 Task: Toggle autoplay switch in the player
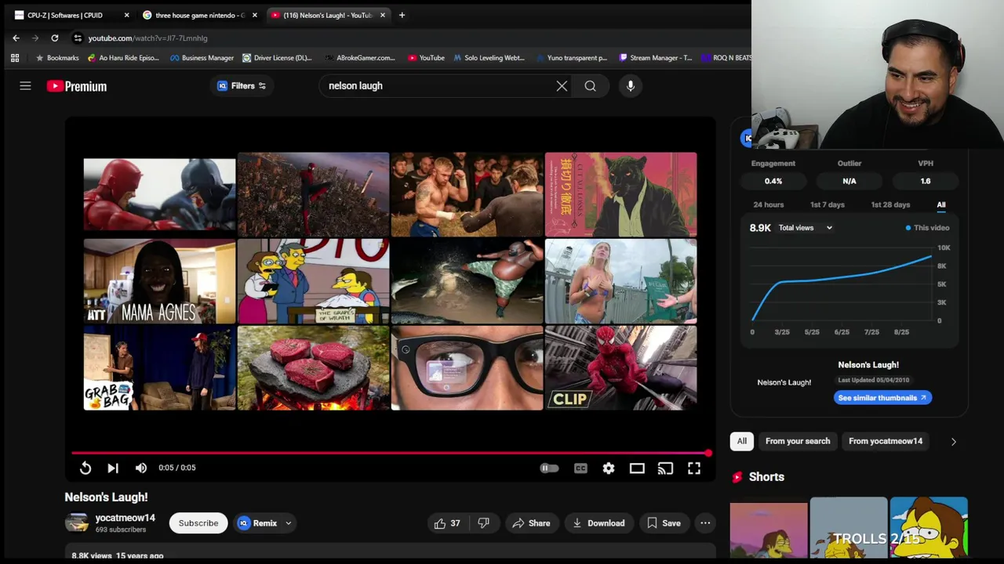[549, 468]
